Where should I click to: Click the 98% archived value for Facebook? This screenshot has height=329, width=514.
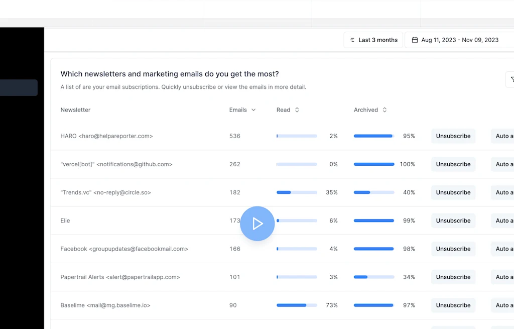(409, 249)
